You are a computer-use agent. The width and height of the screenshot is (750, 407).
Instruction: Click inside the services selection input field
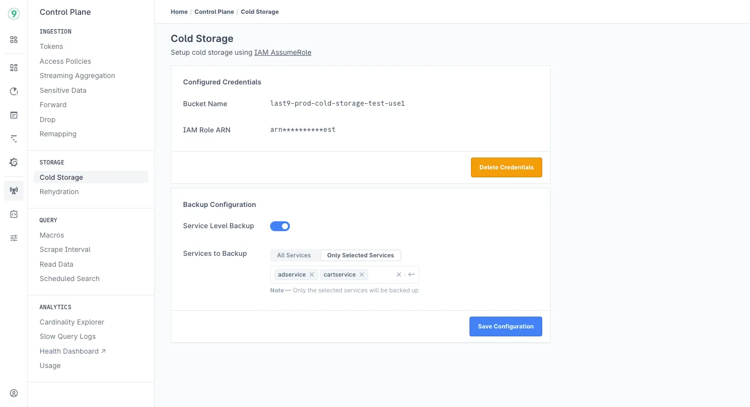(380, 275)
